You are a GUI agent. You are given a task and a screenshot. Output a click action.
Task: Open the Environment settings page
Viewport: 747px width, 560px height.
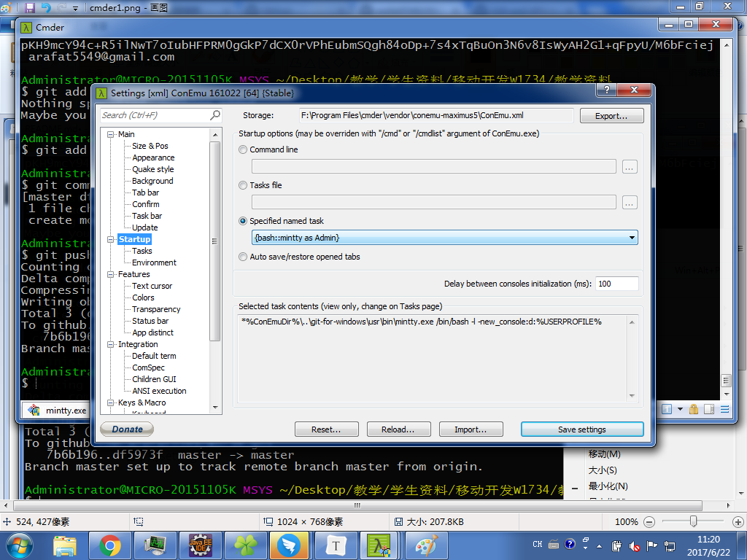(x=154, y=262)
